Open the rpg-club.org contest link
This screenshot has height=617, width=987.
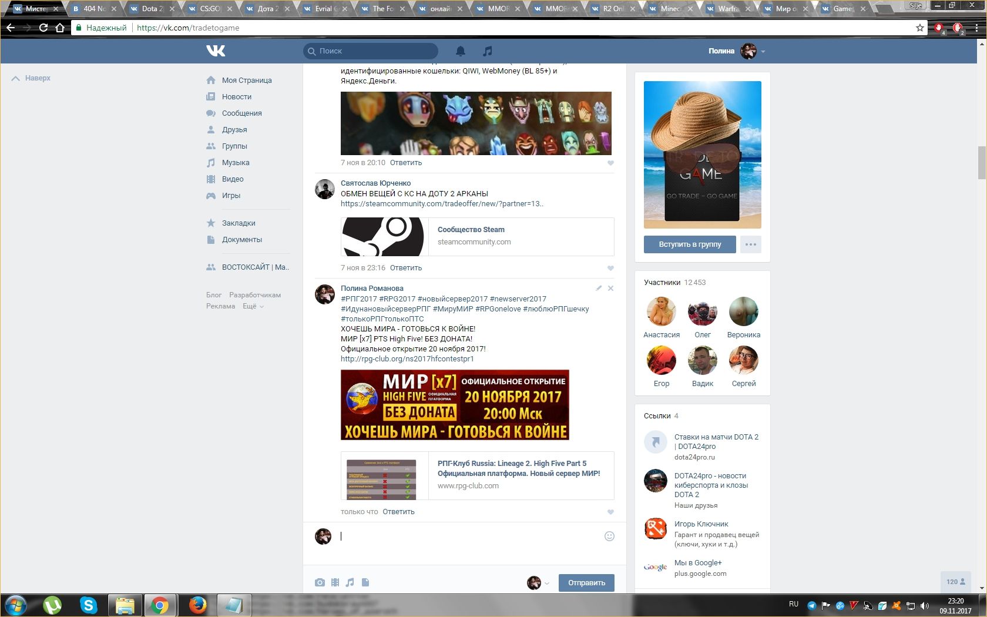coord(407,359)
